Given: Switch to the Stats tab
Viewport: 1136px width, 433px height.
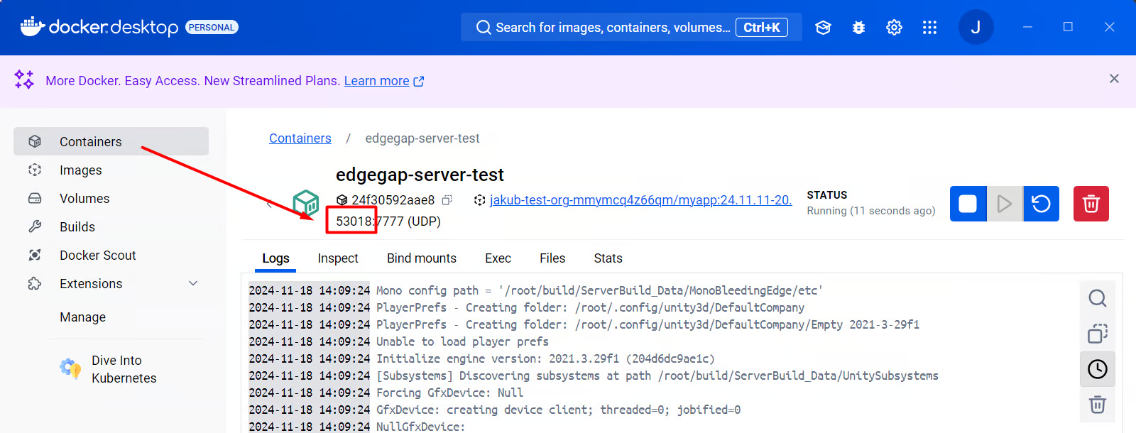Looking at the screenshot, I should (x=608, y=258).
